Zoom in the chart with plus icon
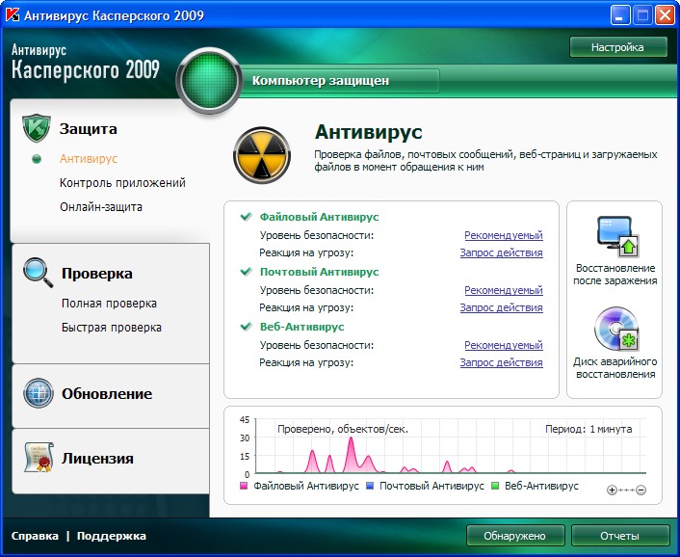The width and height of the screenshot is (680, 557). click(x=612, y=490)
